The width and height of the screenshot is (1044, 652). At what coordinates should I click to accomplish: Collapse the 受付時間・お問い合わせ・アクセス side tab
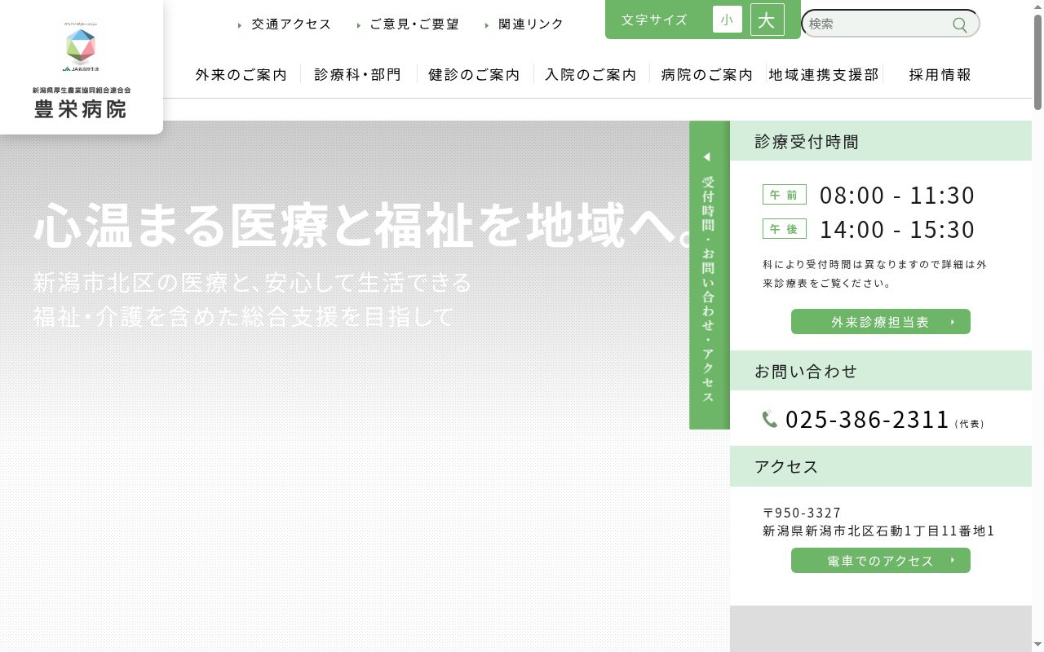(x=709, y=275)
